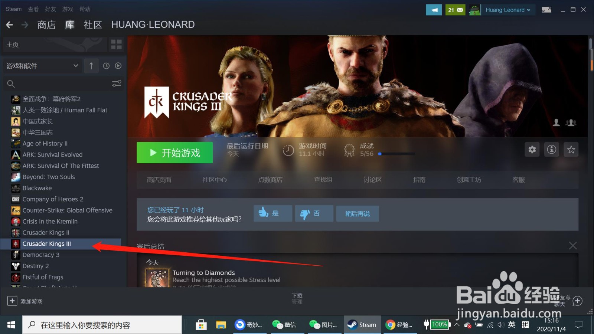Select Age of History II
The image size is (594, 334).
coord(61,144)
